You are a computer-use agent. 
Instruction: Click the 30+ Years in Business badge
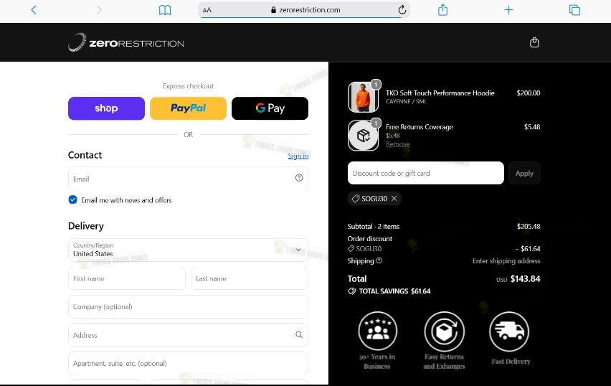[x=377, y=340]
